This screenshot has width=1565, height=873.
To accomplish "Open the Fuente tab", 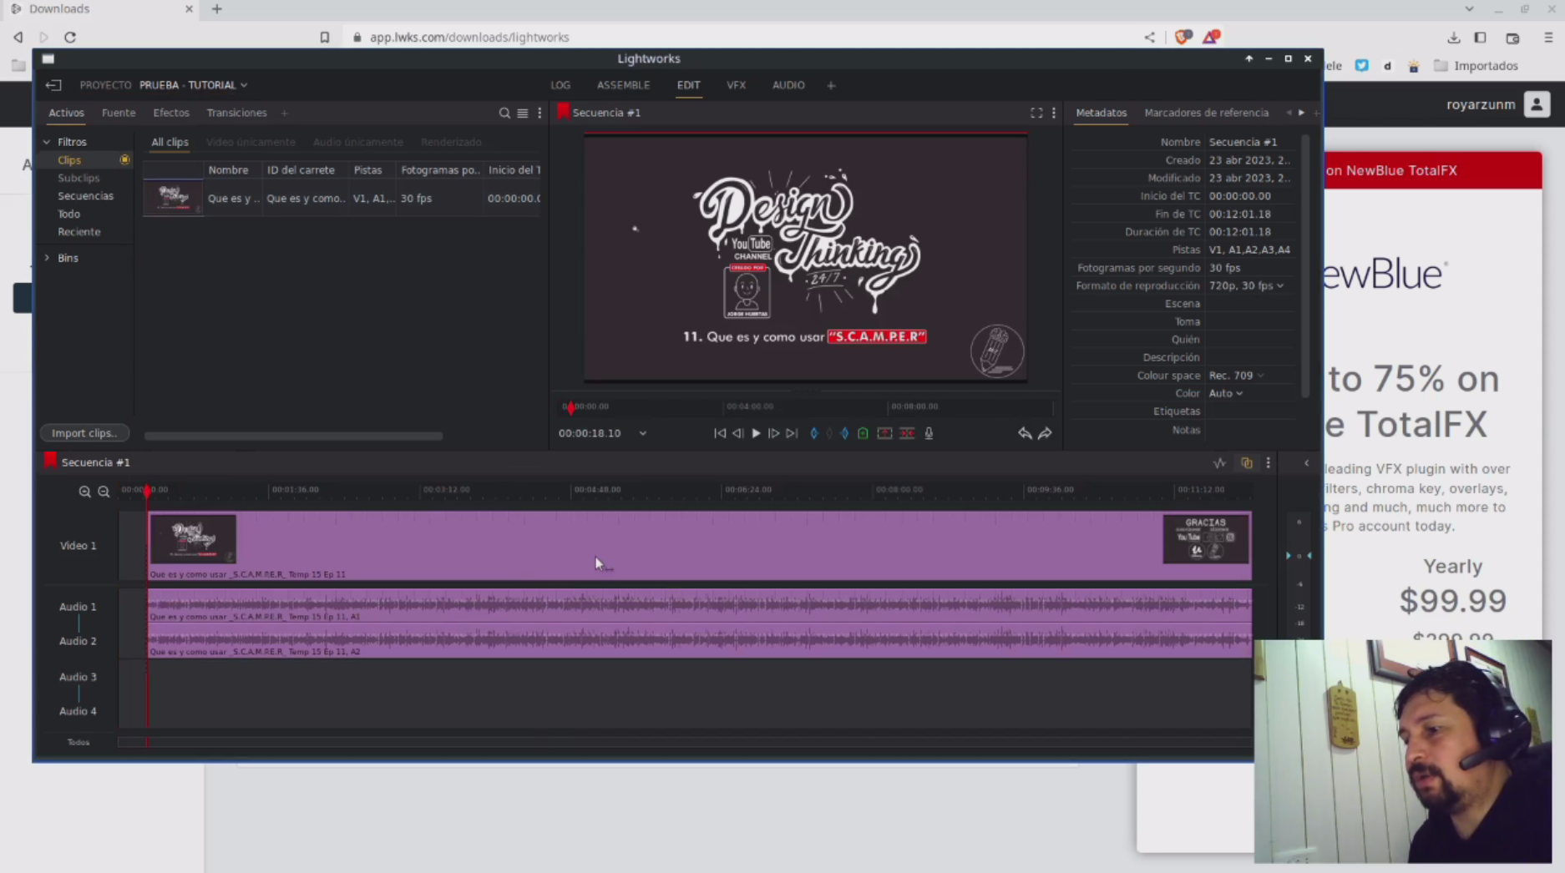I will [119, 113].
